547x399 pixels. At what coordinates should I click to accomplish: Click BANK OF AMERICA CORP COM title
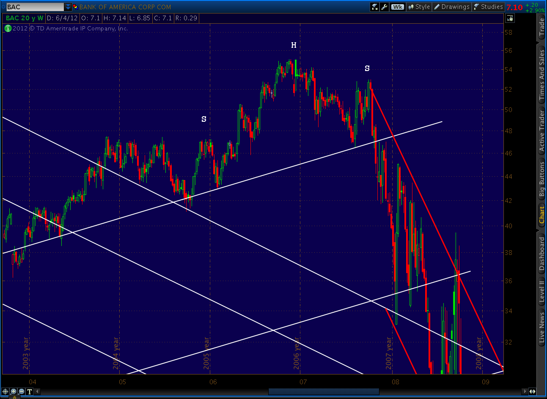(x=125, y=7)
